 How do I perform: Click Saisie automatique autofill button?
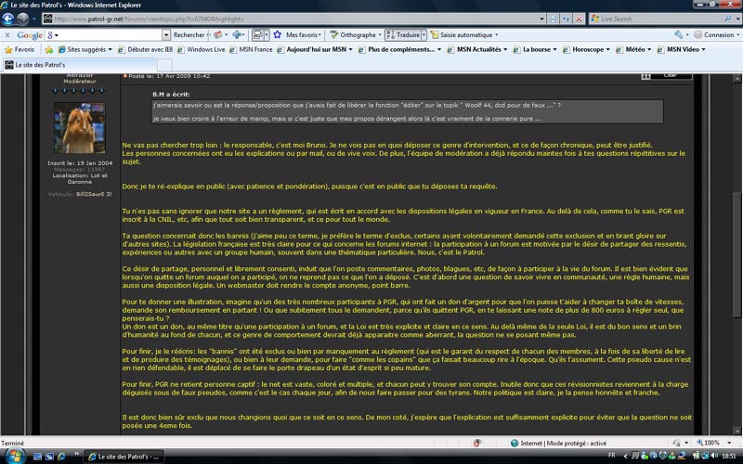463,35
